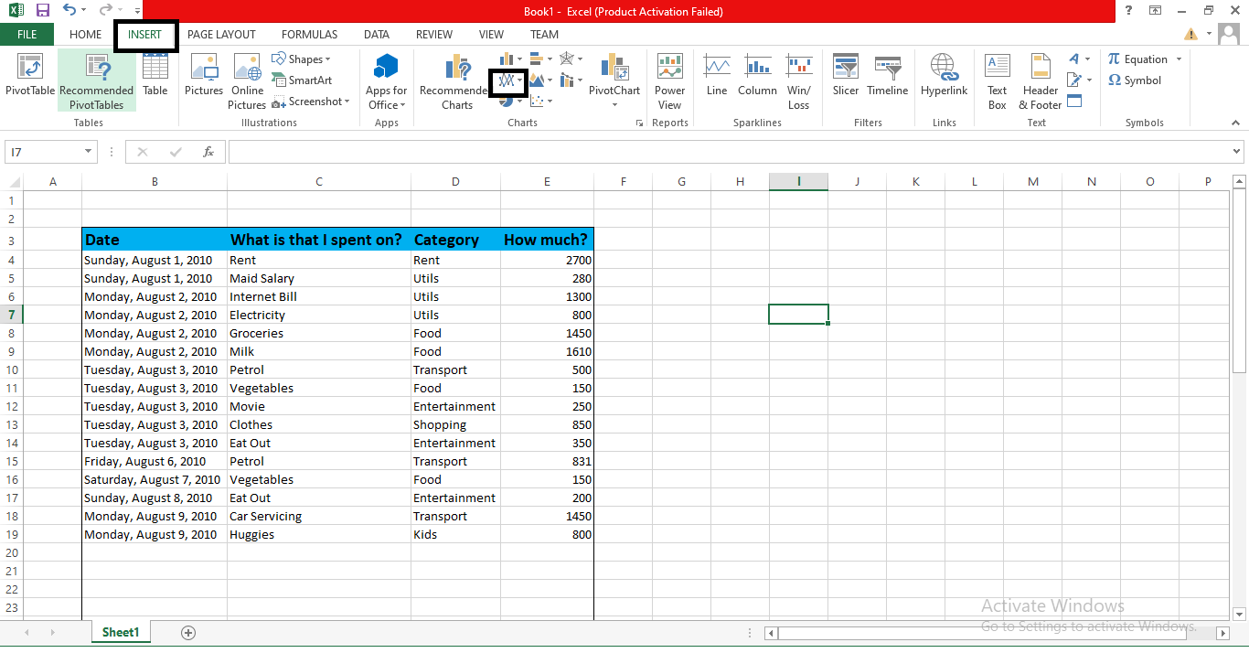1249x653 pixels.
Task: Expand the PivotChart dropdown arrow
Action: click(614, 104)
